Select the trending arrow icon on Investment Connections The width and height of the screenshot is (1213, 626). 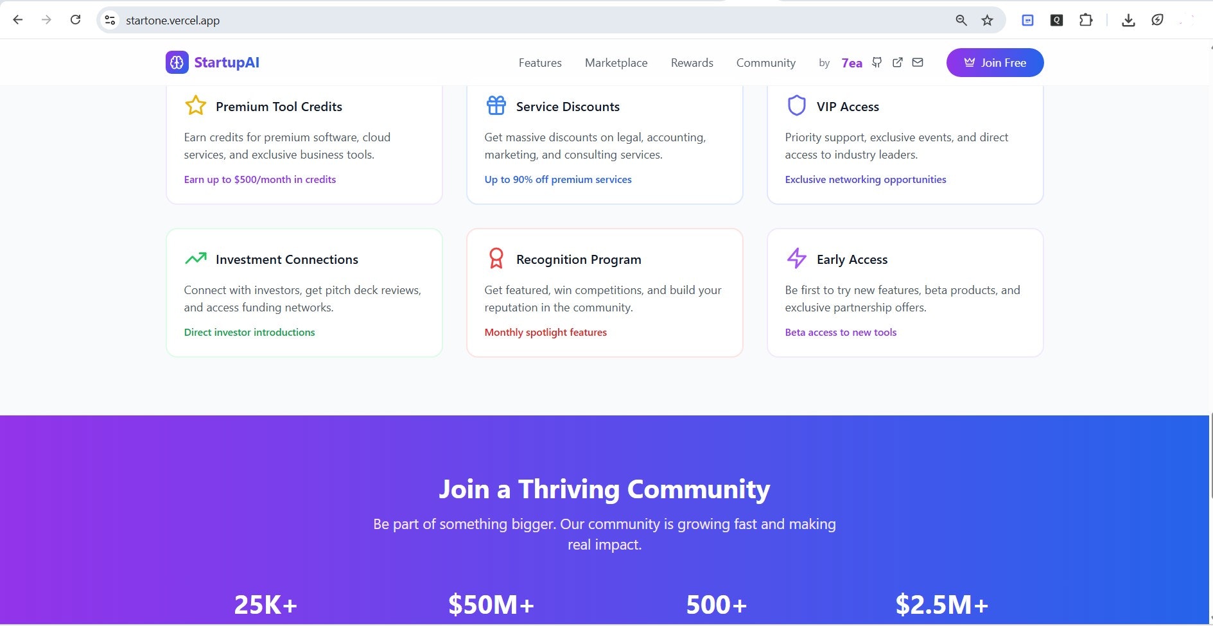click(195, 258)
